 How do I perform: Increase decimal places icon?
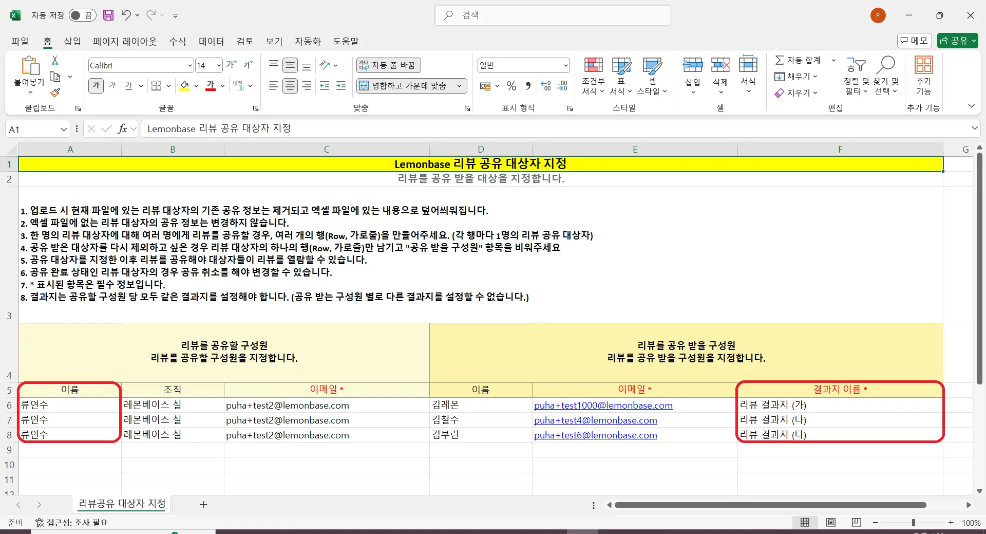(546, 86)
